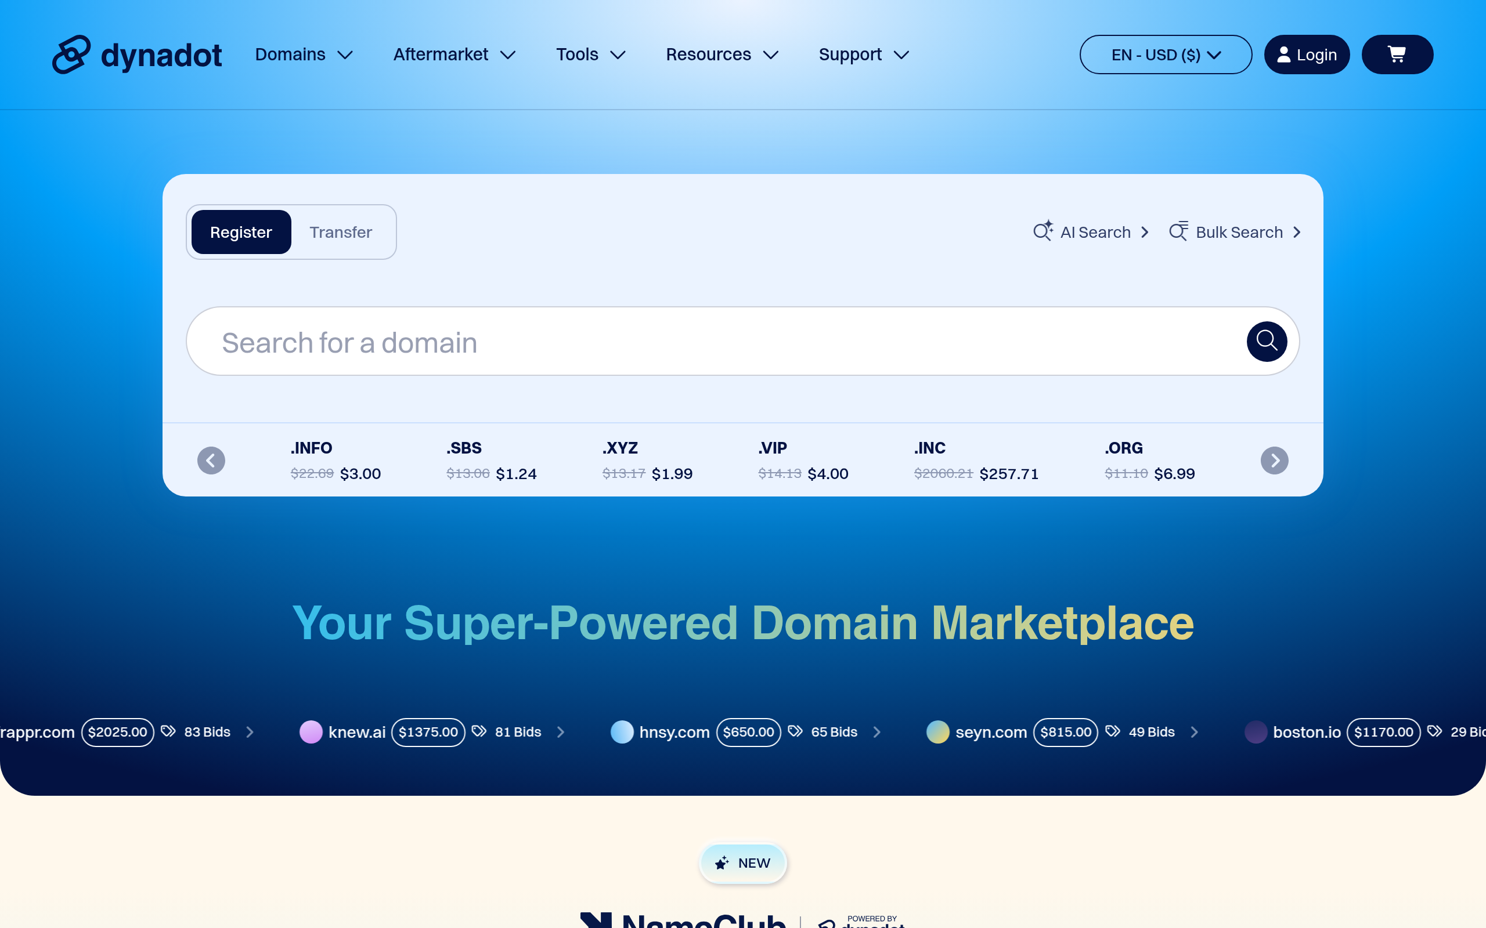The height and width of the screenshot is (928, 1486).
Task: Open the Tools menu
Action: [x=590, y=55]
